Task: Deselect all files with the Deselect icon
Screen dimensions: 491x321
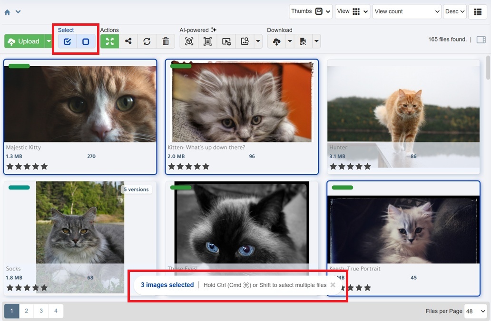Action: [86, 41]
